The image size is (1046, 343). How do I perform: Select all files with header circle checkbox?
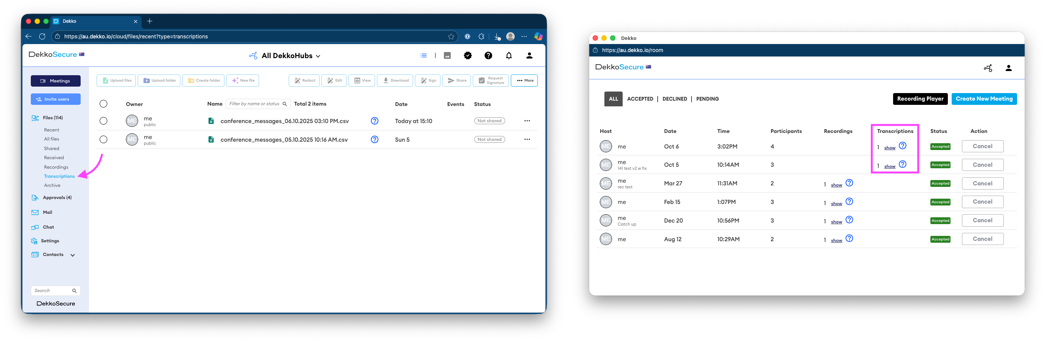click(x=103, y=104)
